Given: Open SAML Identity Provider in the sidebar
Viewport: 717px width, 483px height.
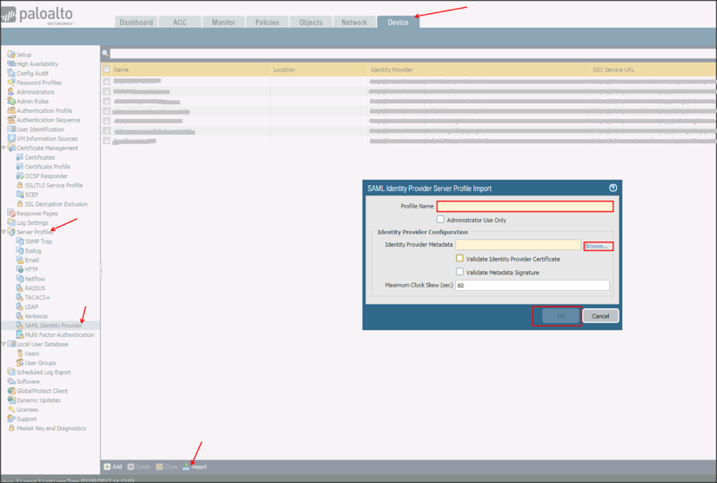Looking at the screenshot, I should point(53,326).
